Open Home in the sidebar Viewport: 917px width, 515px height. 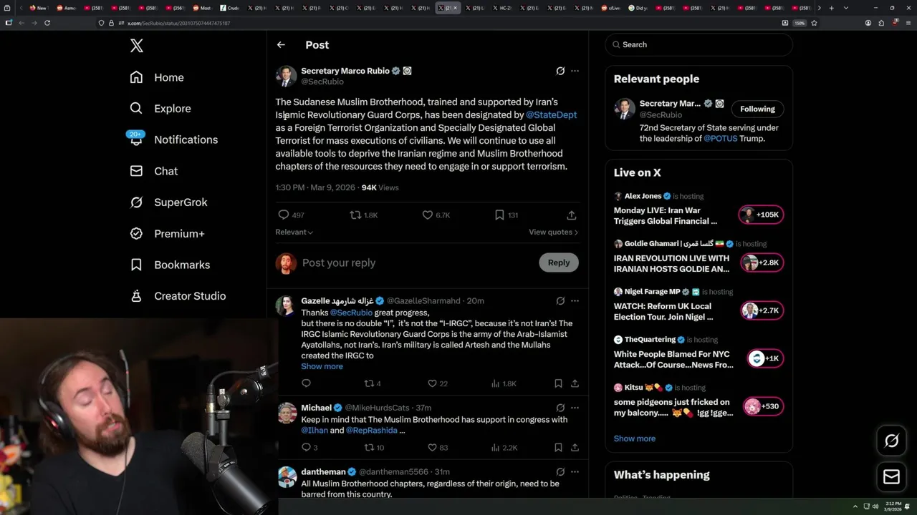157,77
